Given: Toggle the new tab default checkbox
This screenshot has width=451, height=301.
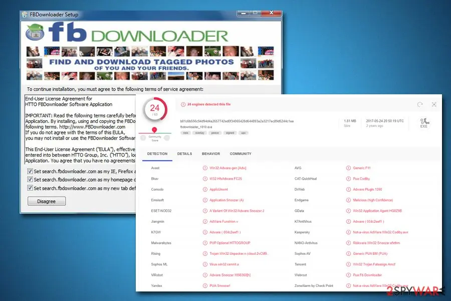Looking at the screenshot, I should (x=30, y=188).
